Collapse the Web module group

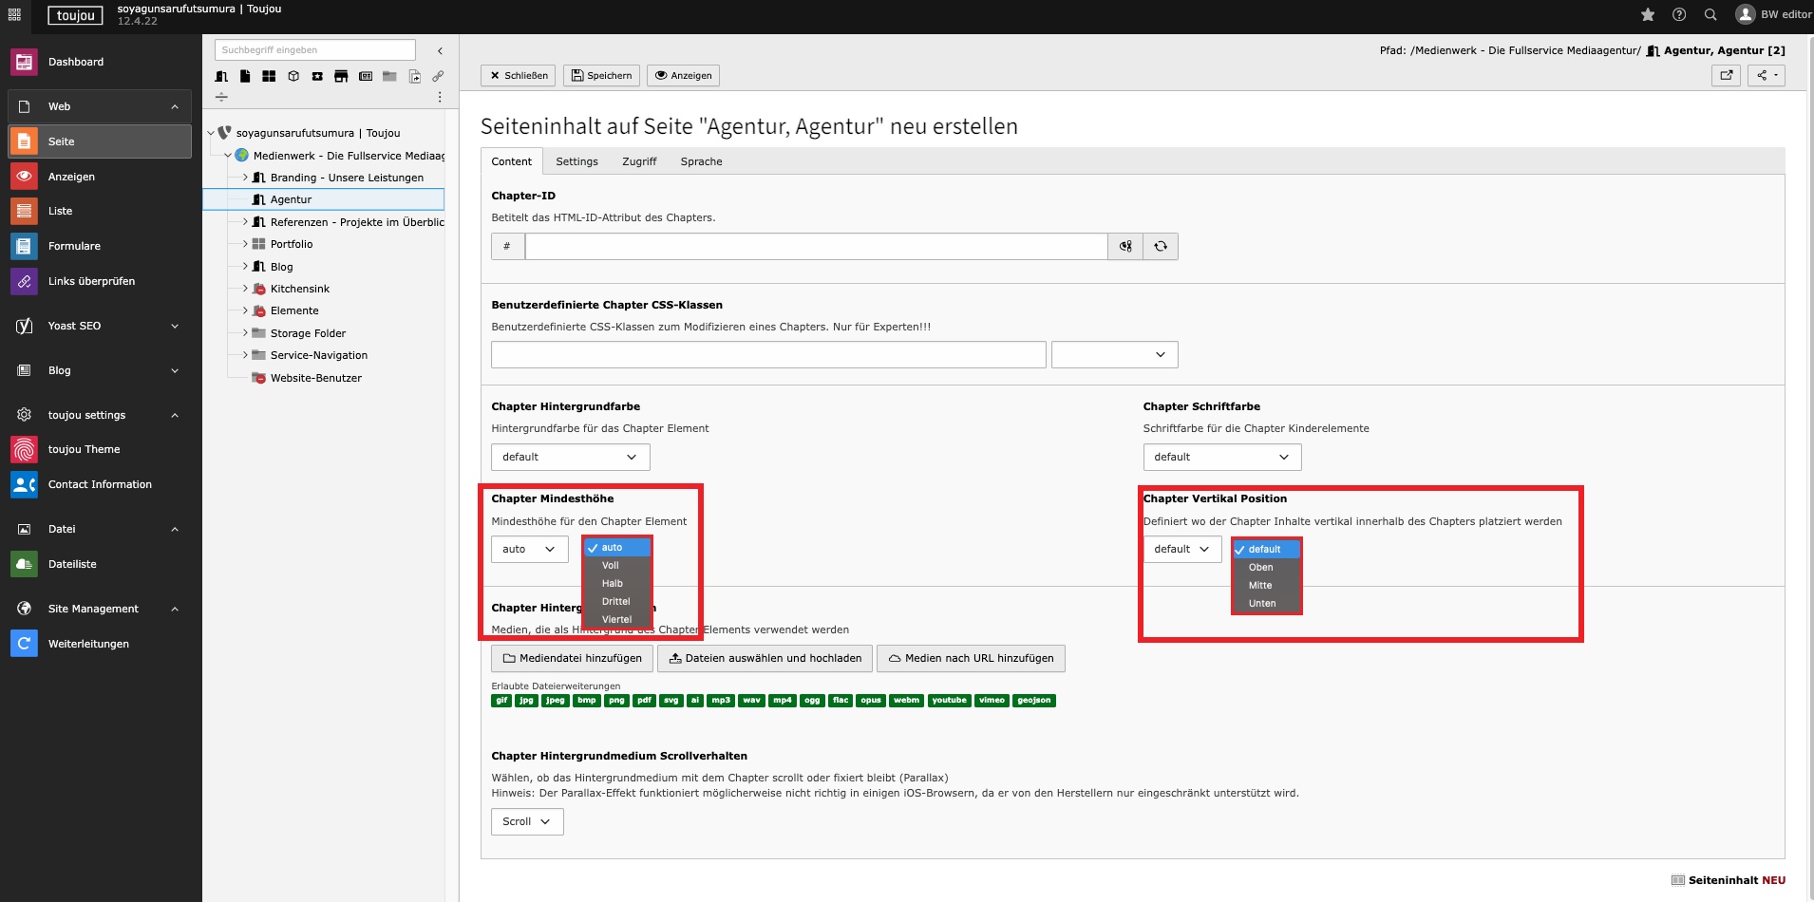point(175,106)
